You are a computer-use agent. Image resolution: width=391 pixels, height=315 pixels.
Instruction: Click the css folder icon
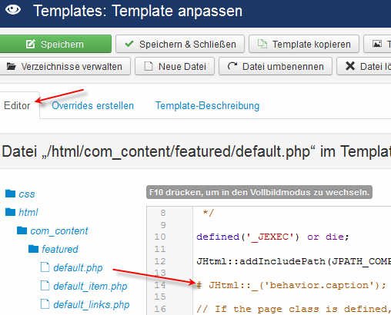(10, 194)
